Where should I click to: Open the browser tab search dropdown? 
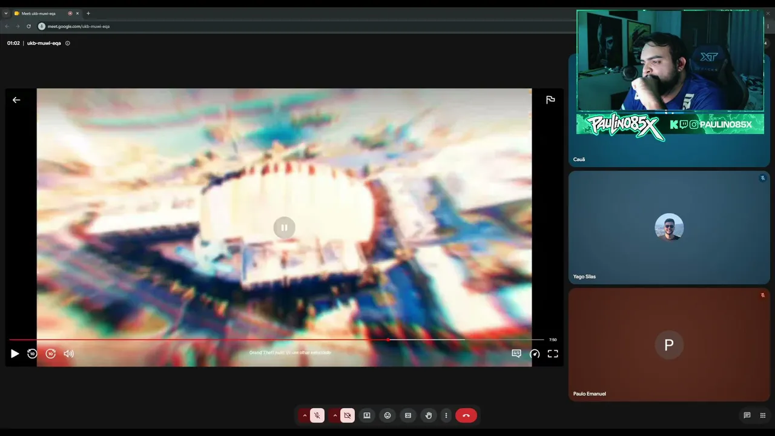pyautogui.click(x=6, y=13)
